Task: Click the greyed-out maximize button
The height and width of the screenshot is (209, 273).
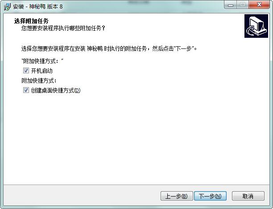Action: [x=243, y=5]
